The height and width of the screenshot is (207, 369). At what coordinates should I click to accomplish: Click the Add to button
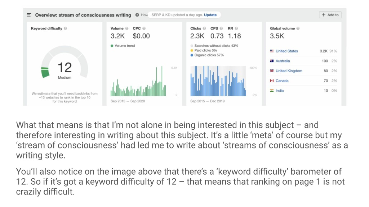click(x=330, y=15)
